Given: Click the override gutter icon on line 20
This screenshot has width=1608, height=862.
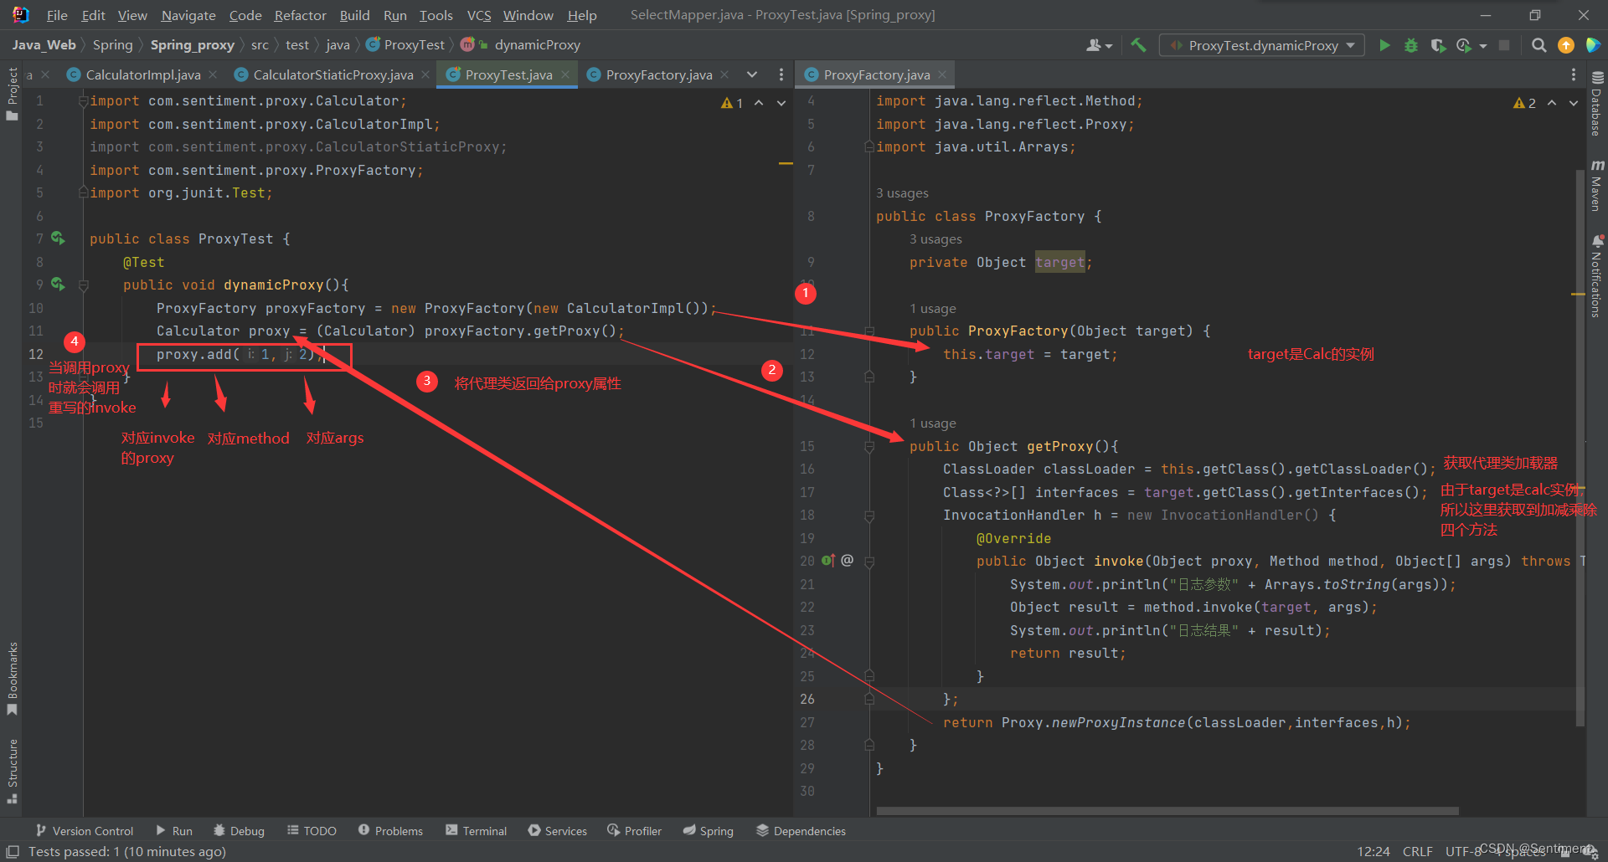Looking at the screenshot, I should 828,561.
